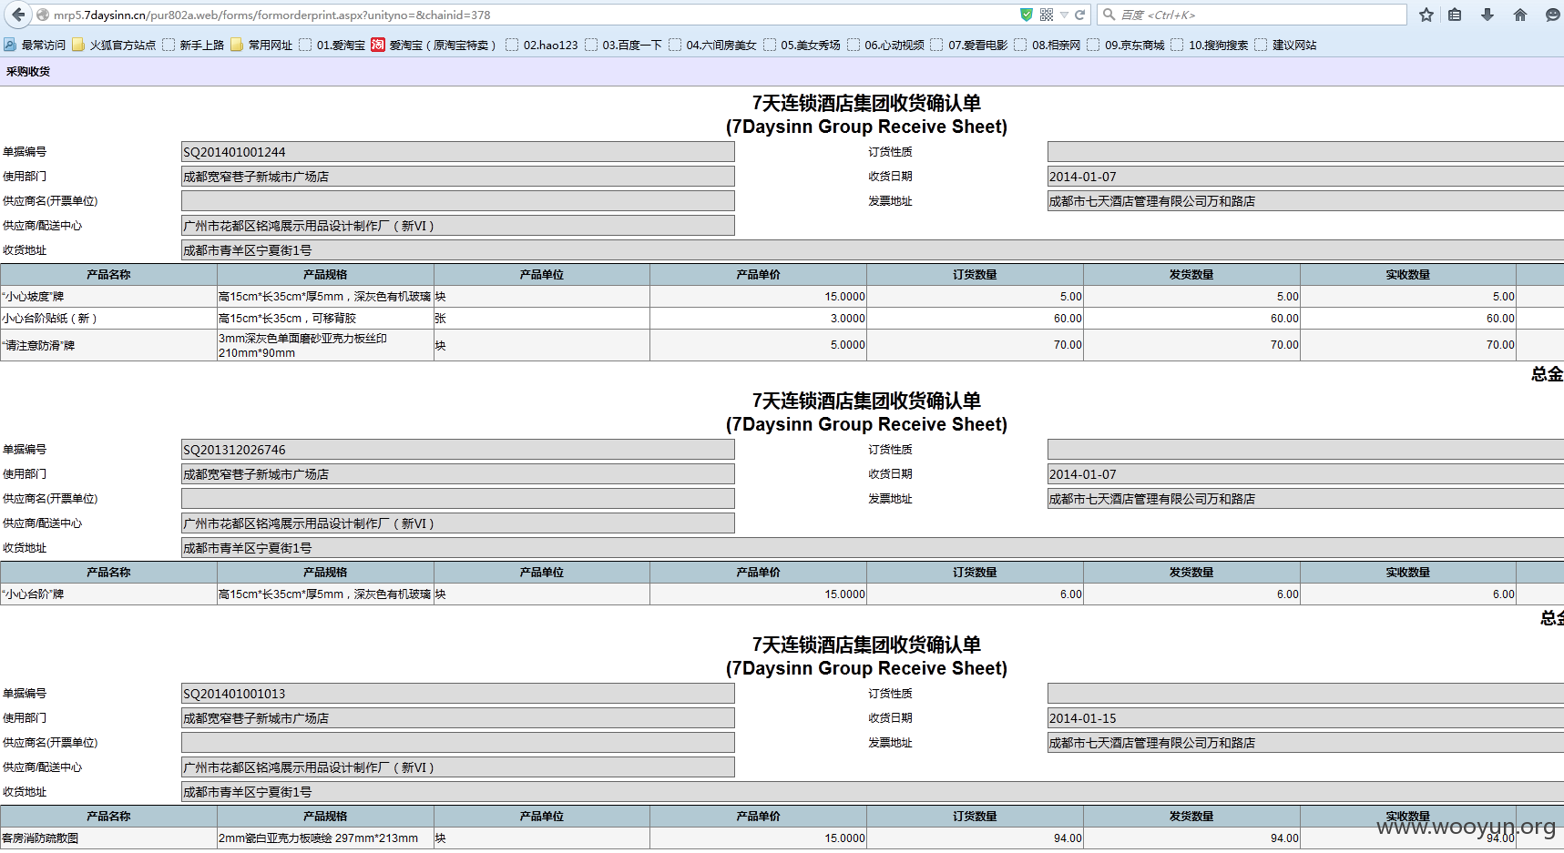Open the 09.京东商城 bookmark
The width and height of the screenshot is (1564, 853).
(x=1127, y=45)
